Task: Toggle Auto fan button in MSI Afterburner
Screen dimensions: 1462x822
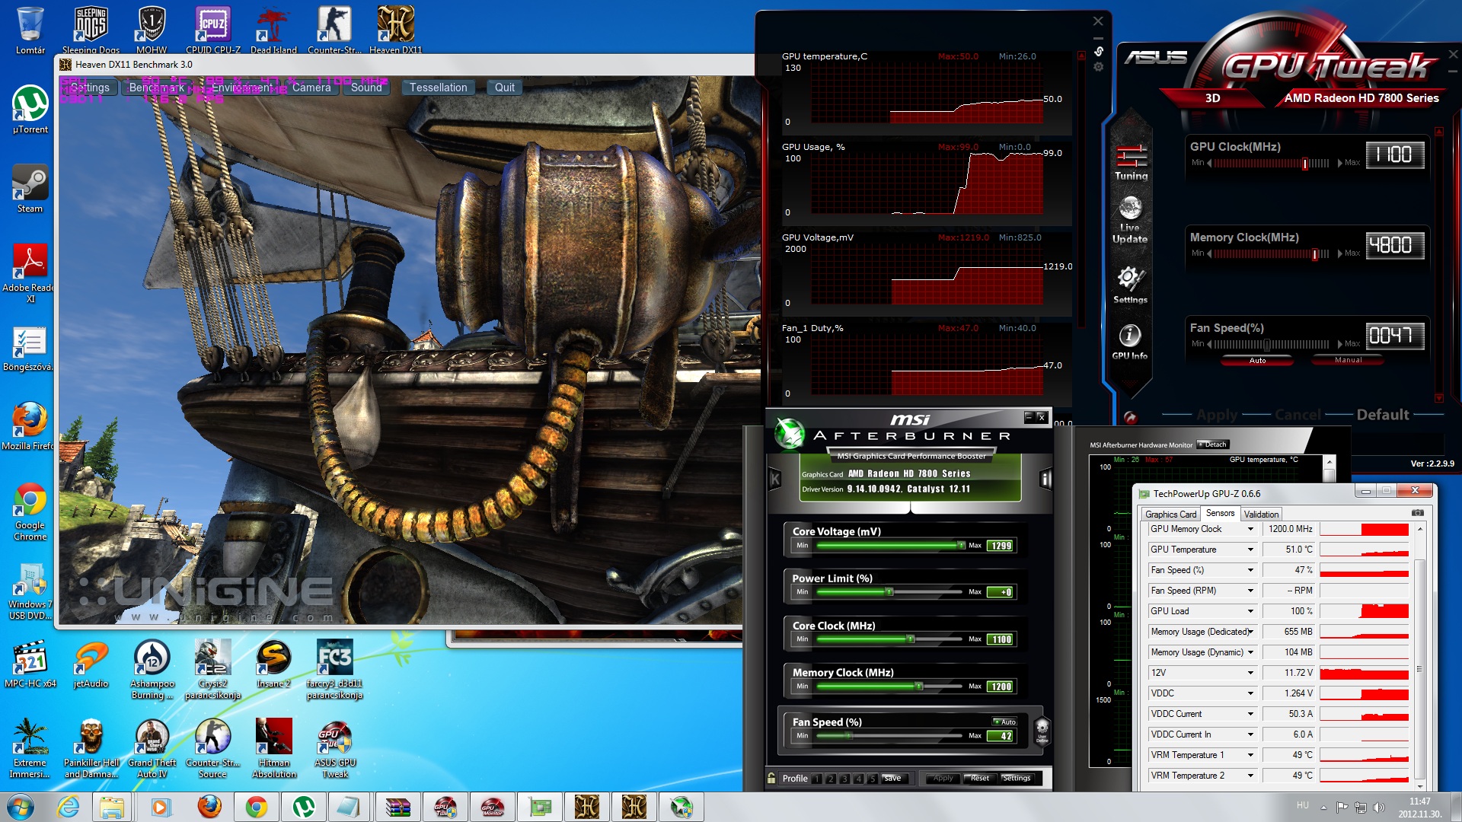Action: (x=1004, y=722)
